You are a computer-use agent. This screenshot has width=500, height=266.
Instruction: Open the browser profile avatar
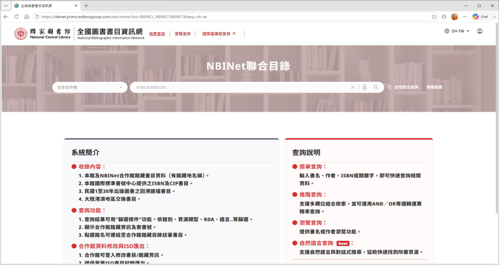pos(455,17)
